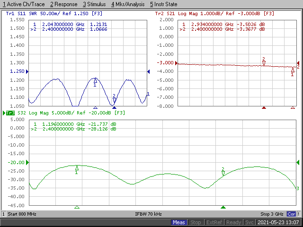
Task: Click the Tr3 marker 1 readout -21.737 dB
Action: (x=102, y=124)
